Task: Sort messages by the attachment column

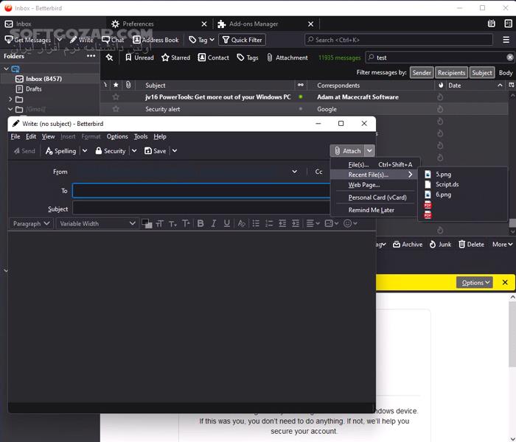Action: point(128,85)
